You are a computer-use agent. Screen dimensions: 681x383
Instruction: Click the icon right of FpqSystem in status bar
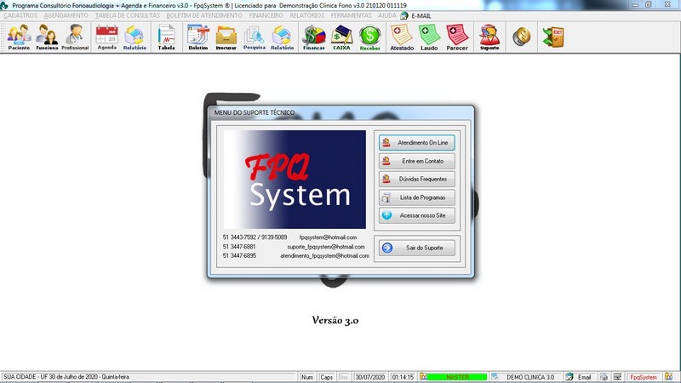[668, 377]
